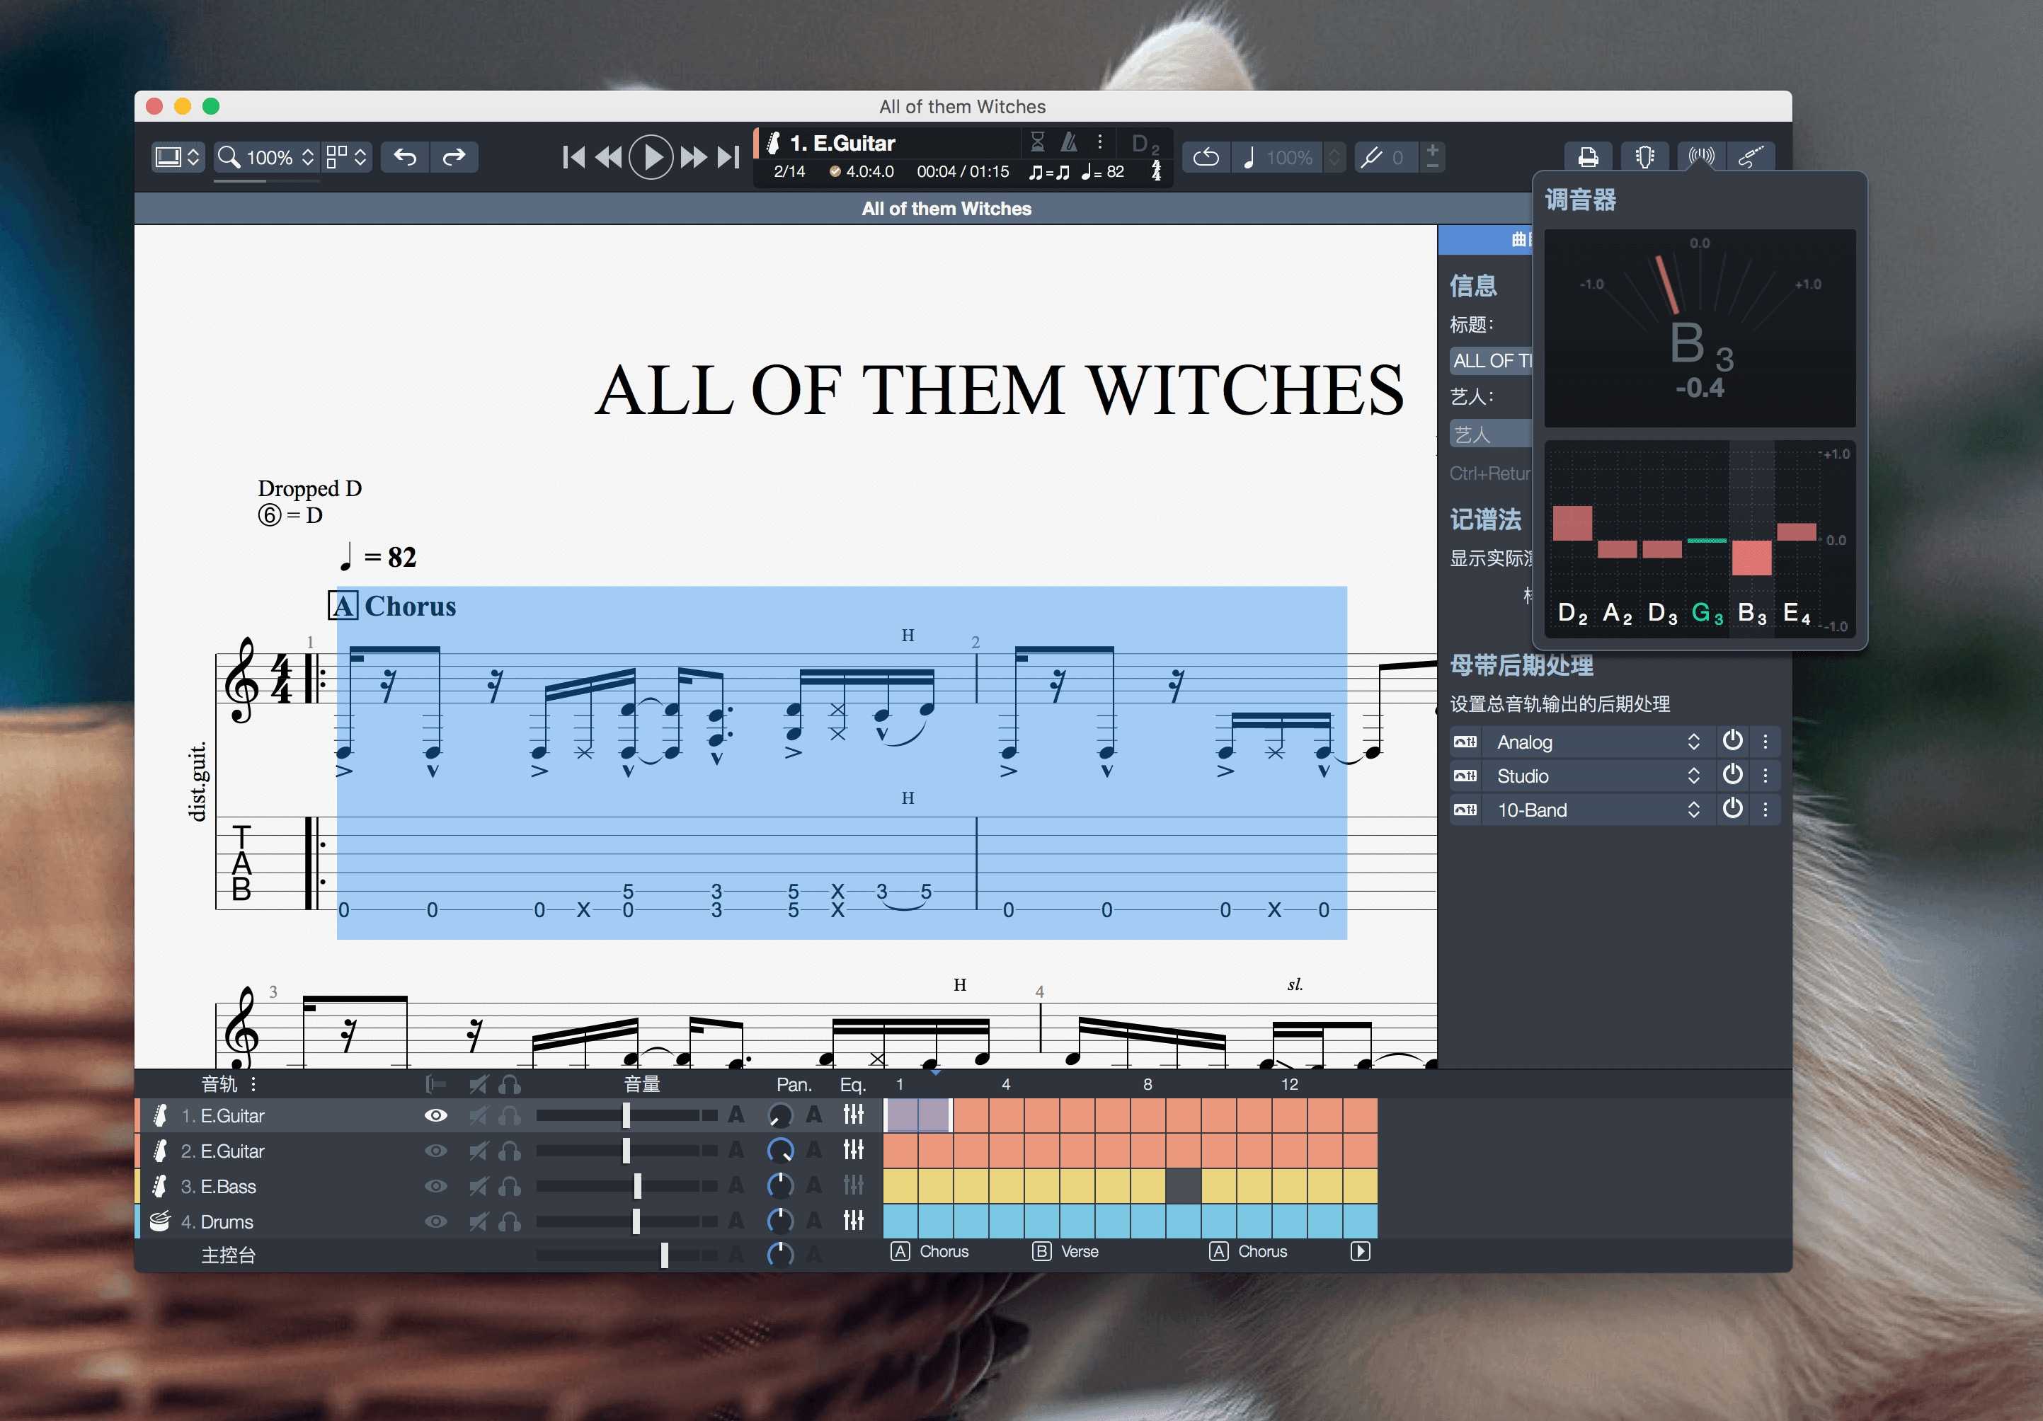The image size is (2043, 1421).
Task: Click the loop playback icon
Action: click(x=1206, y=158)
